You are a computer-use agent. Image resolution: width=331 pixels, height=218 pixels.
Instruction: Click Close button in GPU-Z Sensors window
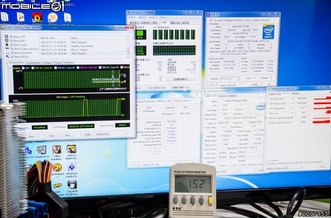point(322,166)
